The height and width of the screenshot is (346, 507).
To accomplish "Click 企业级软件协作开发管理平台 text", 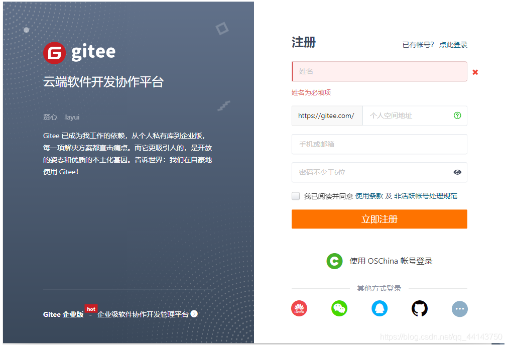I will [x=143, y=314].
